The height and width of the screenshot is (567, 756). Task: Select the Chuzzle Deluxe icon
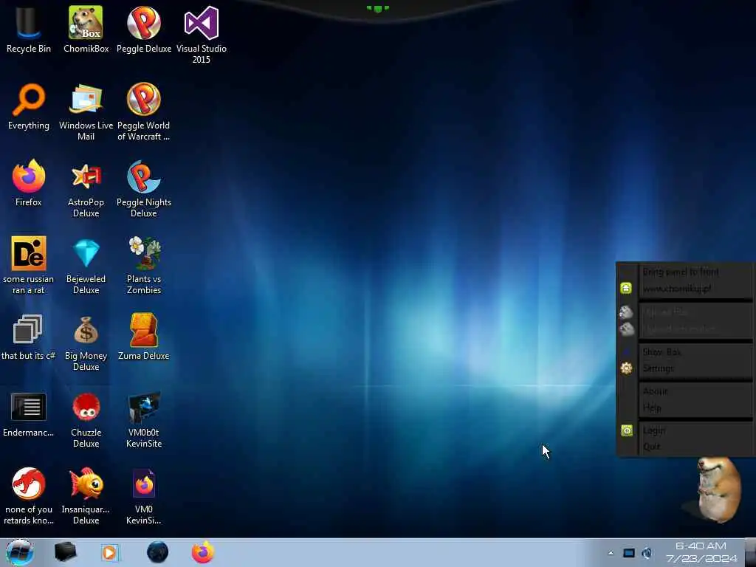(x=86, y=419)
